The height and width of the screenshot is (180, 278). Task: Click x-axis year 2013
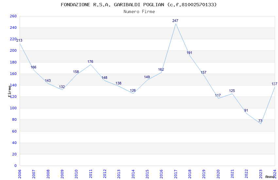pyautogui.click(x=119, y=174)
